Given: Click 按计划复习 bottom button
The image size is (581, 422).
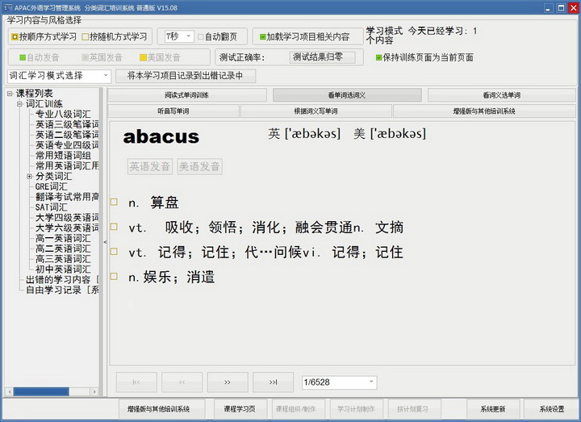Looking at the screenshot, I should (x=413, y=409).
